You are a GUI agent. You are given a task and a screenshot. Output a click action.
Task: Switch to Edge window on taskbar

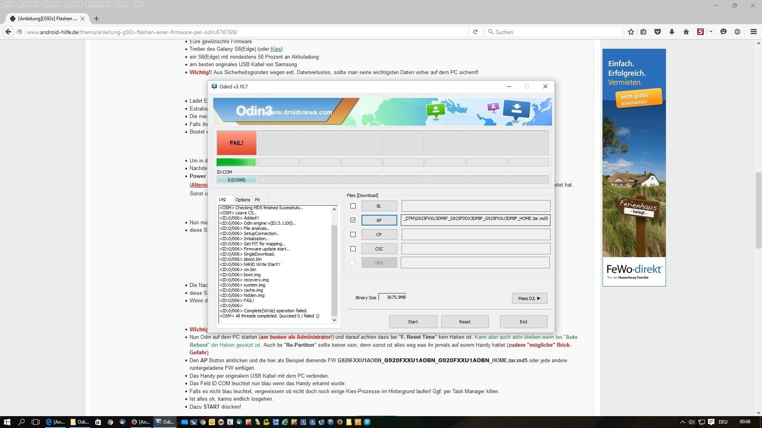pyautogui.click(x=55, y=422)
